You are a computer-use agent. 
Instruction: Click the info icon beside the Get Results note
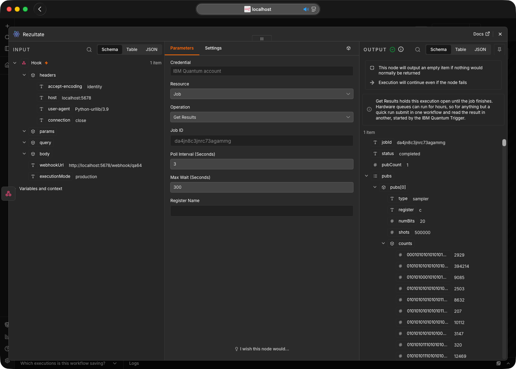[369, 109]
